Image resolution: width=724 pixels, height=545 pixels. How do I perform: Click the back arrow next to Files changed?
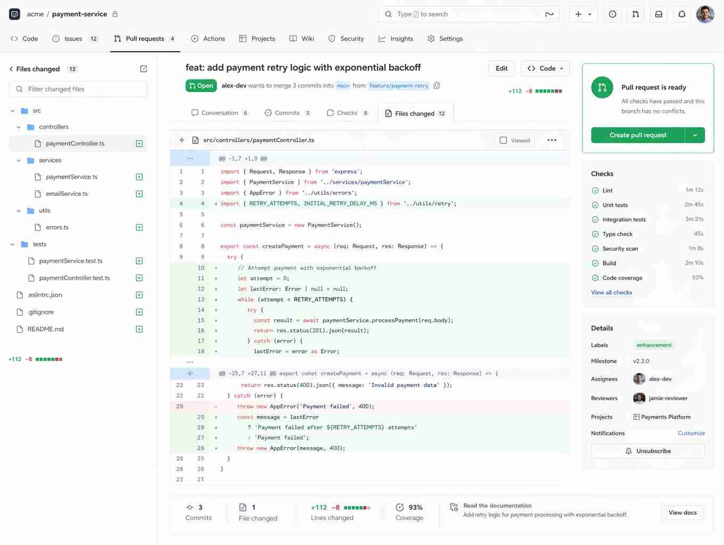(x=11, y=69)
